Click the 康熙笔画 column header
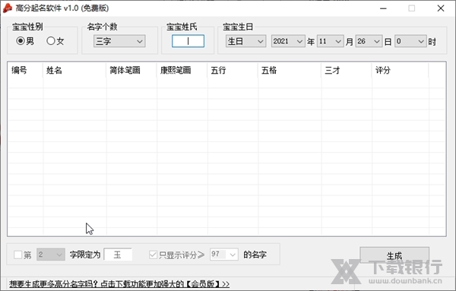The width and height of the screenshot is (456, 291). [182, 70]
